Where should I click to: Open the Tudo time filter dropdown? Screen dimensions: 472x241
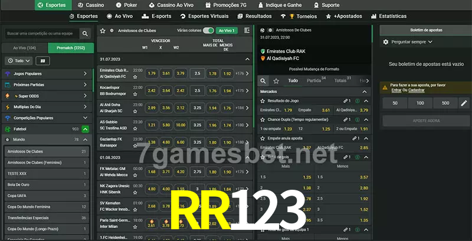[19, 61]
